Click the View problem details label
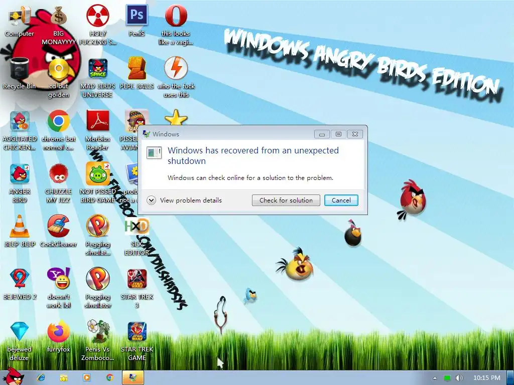This screenshot has height=385, width=514. [191, 201]
